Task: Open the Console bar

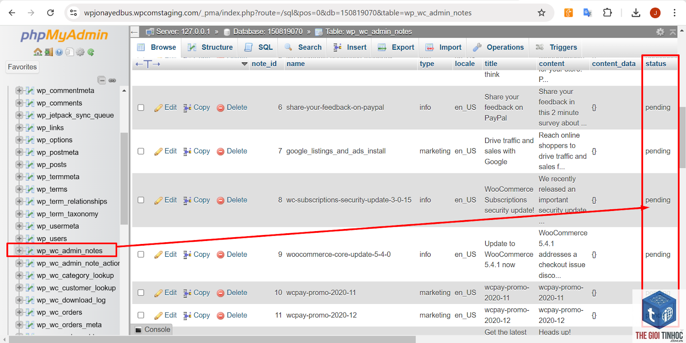Action: coord(153,330)
